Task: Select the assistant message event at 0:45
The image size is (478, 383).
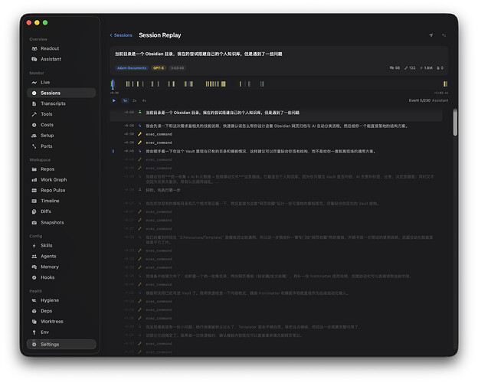Action: (277, 151)
